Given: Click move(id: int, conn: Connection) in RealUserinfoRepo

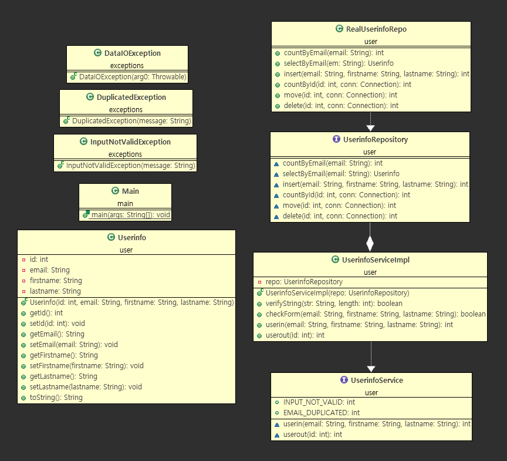Looking at the screenshot, I should pyautogui.click(x=340, y=95).
